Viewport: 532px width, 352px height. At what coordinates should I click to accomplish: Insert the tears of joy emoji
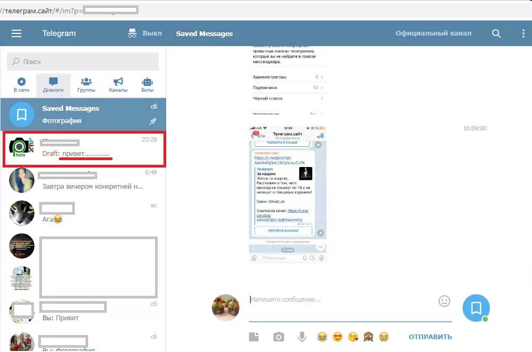[x=322, y=337]
